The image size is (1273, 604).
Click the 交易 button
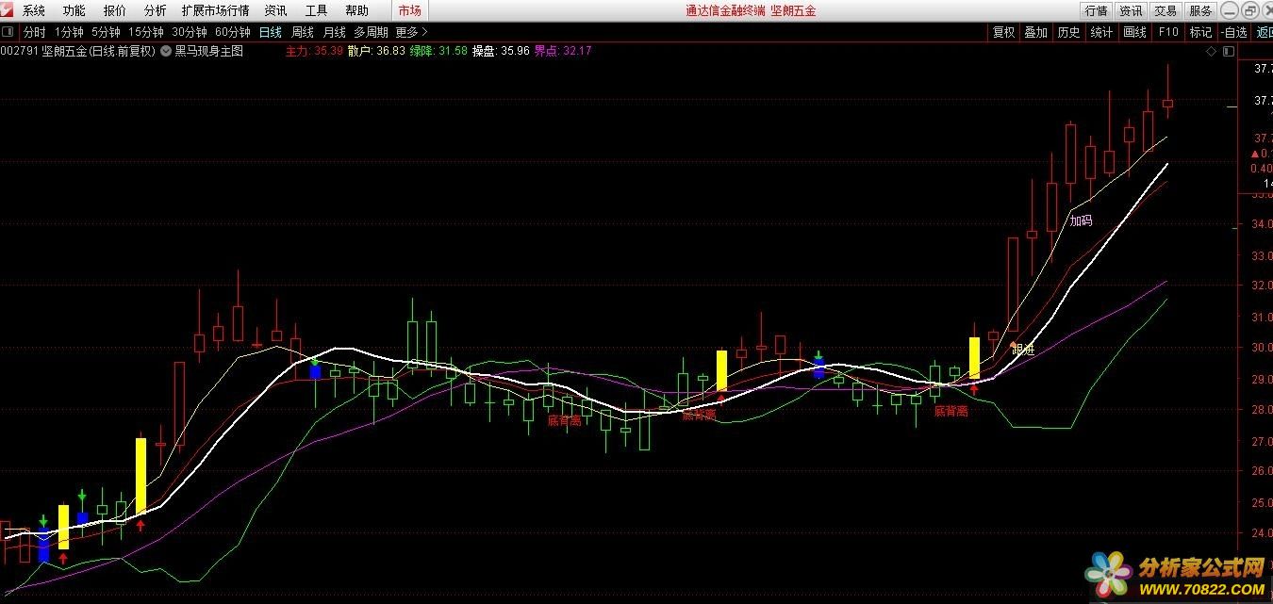pos(1166,10)
